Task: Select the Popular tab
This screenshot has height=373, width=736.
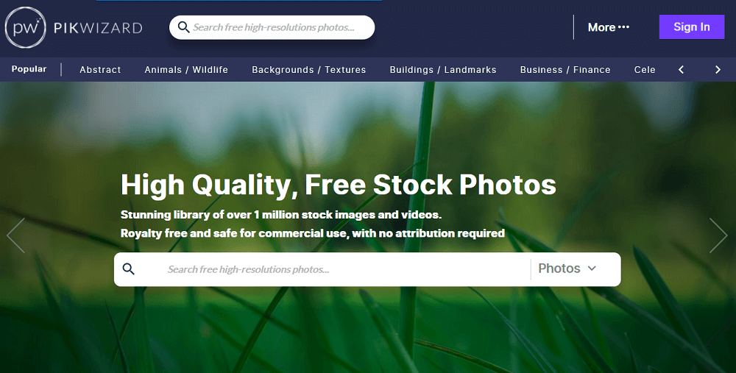Action: click(x=29, y=69)
